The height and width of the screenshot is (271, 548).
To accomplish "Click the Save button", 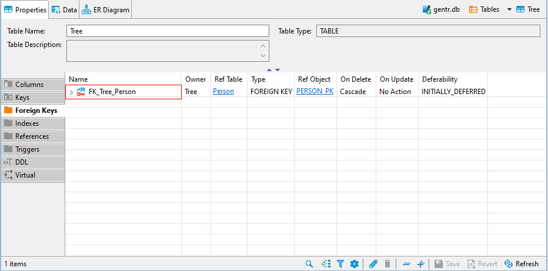I will [x=447, y=264].
